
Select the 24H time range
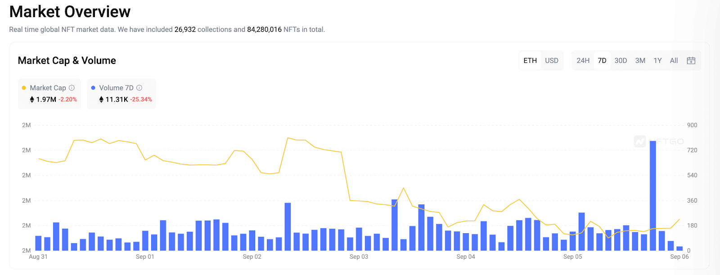(583, 61)
